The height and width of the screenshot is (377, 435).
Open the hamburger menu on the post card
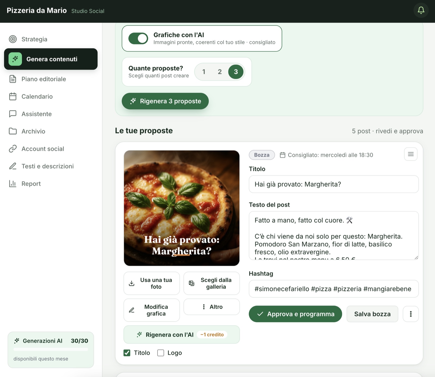pyautogui.click(x=411, y=154)
